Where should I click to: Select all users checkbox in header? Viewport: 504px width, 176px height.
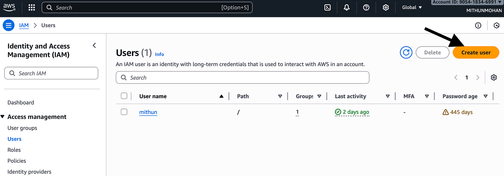coord(124,96)
